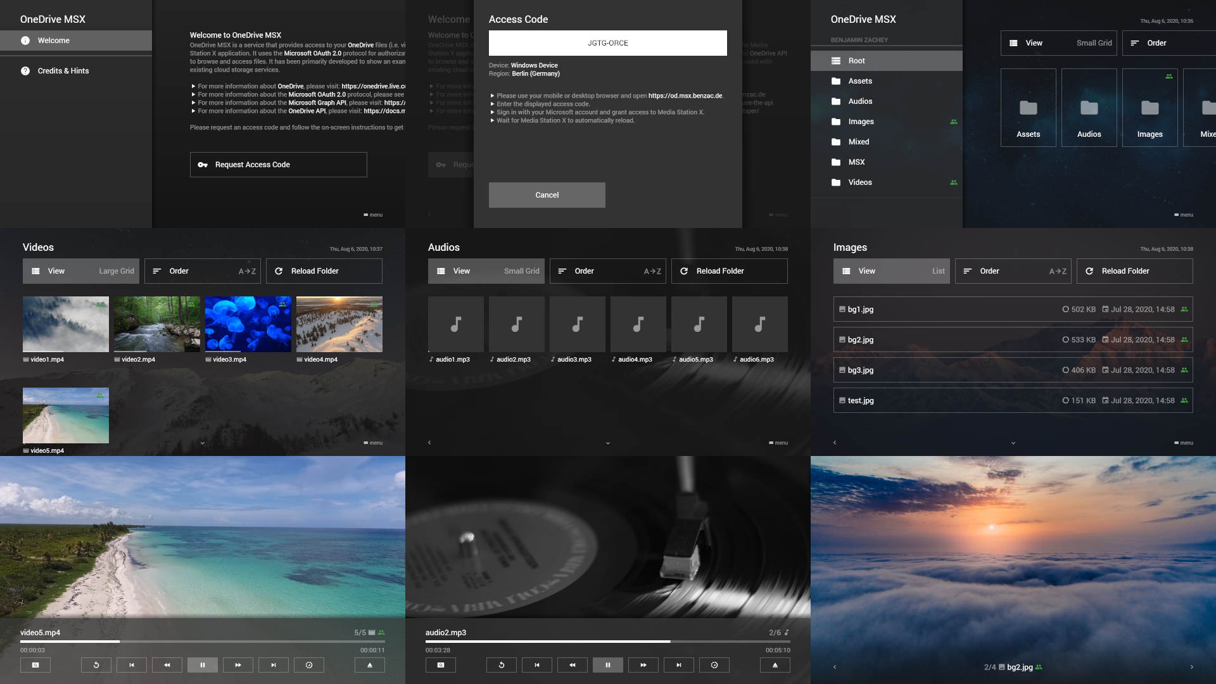Open video5.mp4 beach thumbnail

coord(66,415)
